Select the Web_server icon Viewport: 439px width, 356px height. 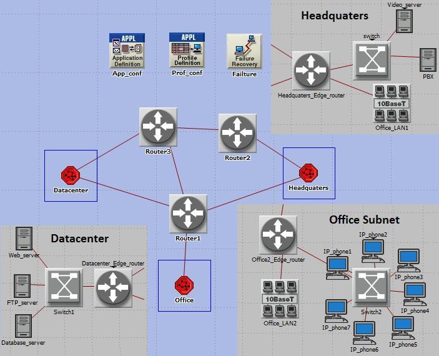click(x=24, y=239)
